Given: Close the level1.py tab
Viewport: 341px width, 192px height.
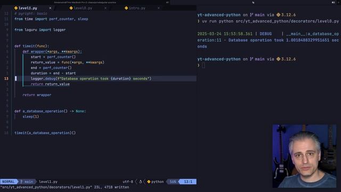Looking at the screenshot, I should (x=50, y=8).
